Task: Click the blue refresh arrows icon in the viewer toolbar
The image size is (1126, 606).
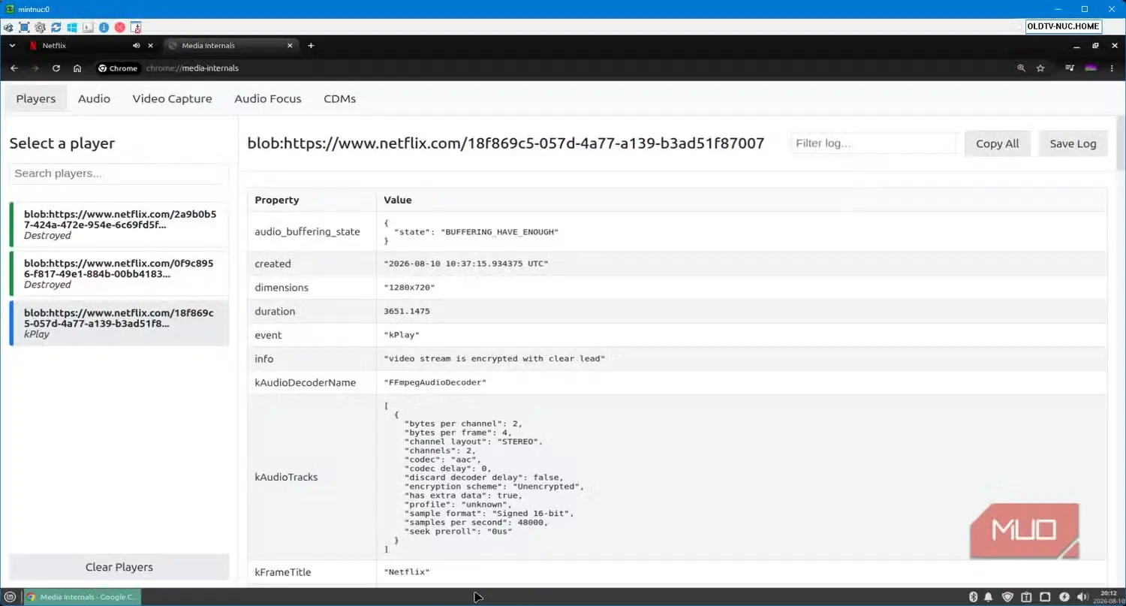Action: pos(56,27)
